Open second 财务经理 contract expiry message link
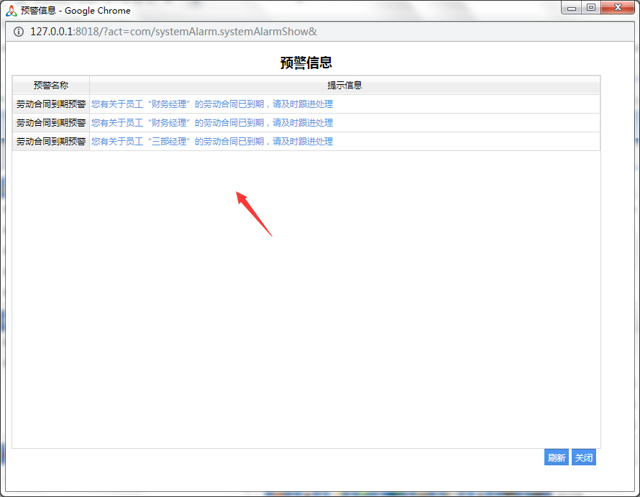The width and height of the screenshot is (640, 497). [x=212, y=123]
